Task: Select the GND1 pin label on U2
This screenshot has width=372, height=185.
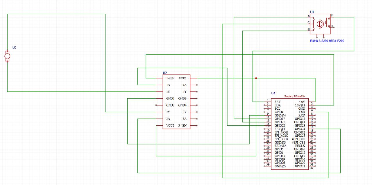Action: click(x=170, y=99)
